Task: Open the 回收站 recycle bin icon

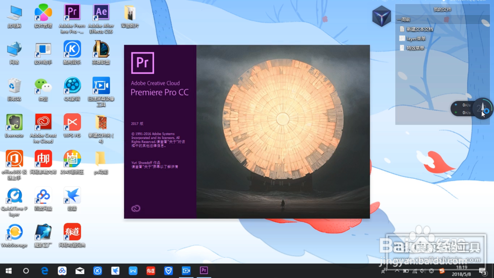Action: pyautogui.click(x=14, y=90)
